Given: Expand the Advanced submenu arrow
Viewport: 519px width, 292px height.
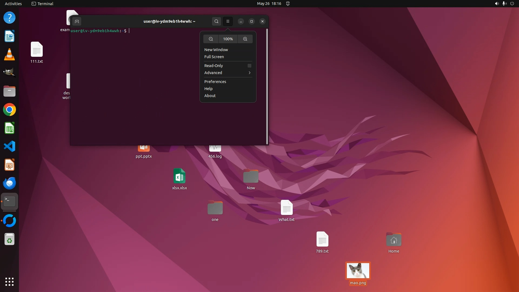Looking at the screenshot, I should [x=249, y=73].
